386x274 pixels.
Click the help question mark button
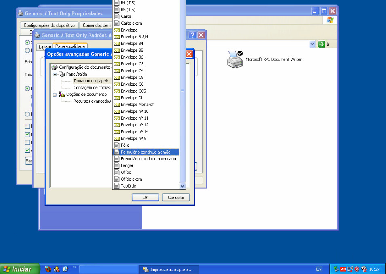[192, 35]
